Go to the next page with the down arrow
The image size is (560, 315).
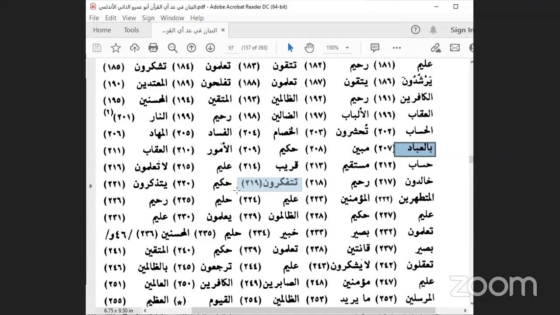click(210, 48)
